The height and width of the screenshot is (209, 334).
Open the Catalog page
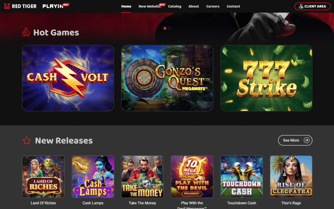tap(175, 7)
